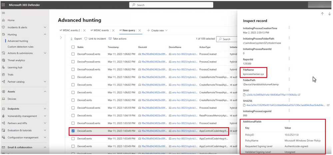The height and width of the screenshot is (155, 333).
Task: Go to next record down arrow
Action: [329, 14]
